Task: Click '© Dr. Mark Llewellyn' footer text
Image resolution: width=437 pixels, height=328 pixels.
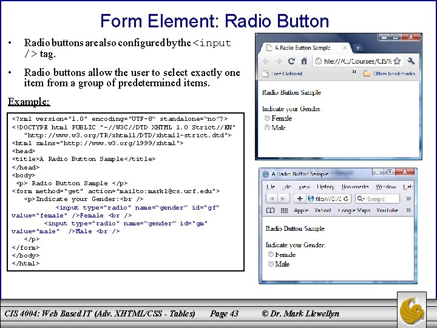Action: (x=300, y=313)
